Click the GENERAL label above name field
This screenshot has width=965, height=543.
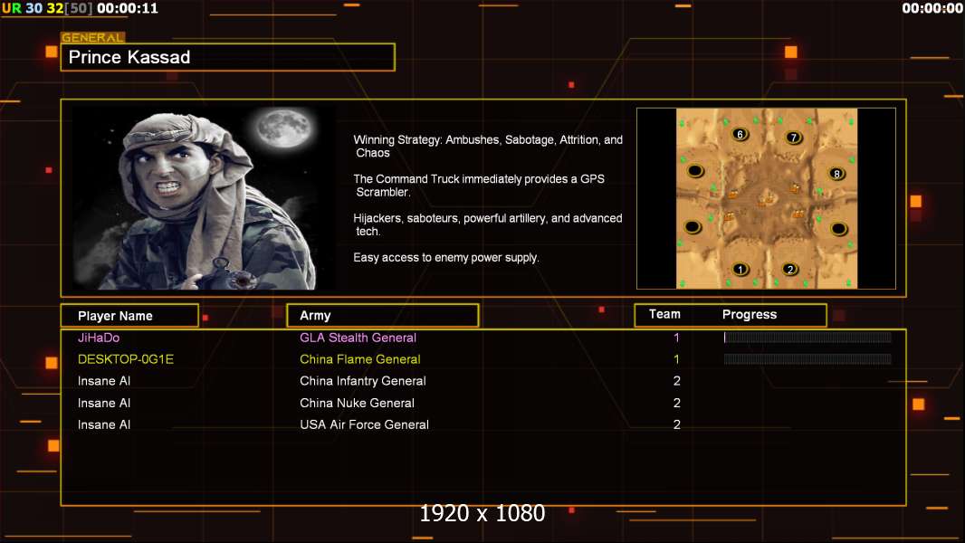[92, 37]
